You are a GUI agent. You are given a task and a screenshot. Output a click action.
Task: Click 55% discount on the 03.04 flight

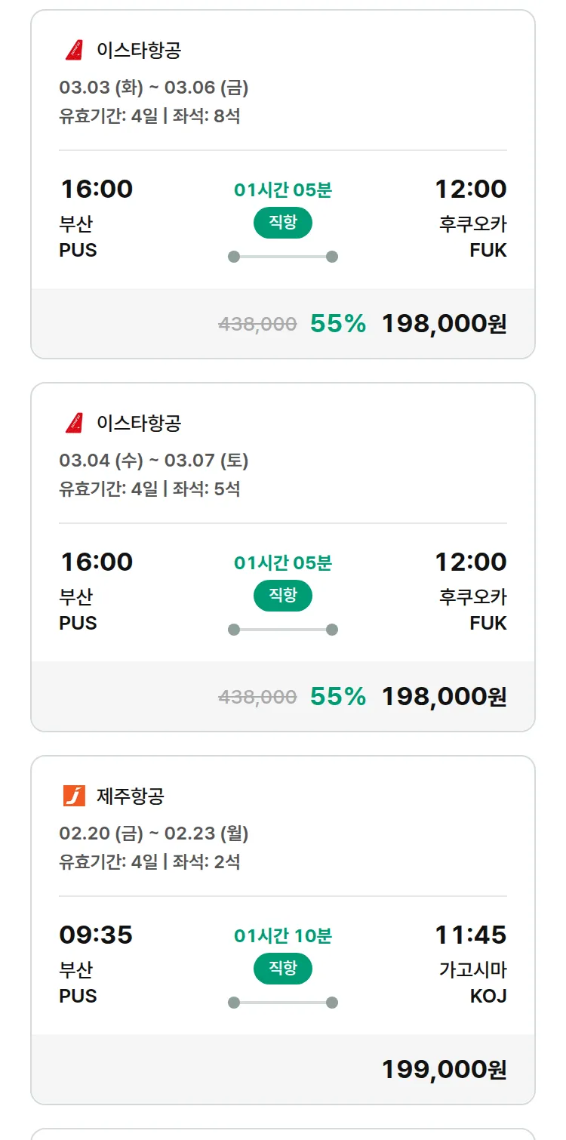pos(338,697)
